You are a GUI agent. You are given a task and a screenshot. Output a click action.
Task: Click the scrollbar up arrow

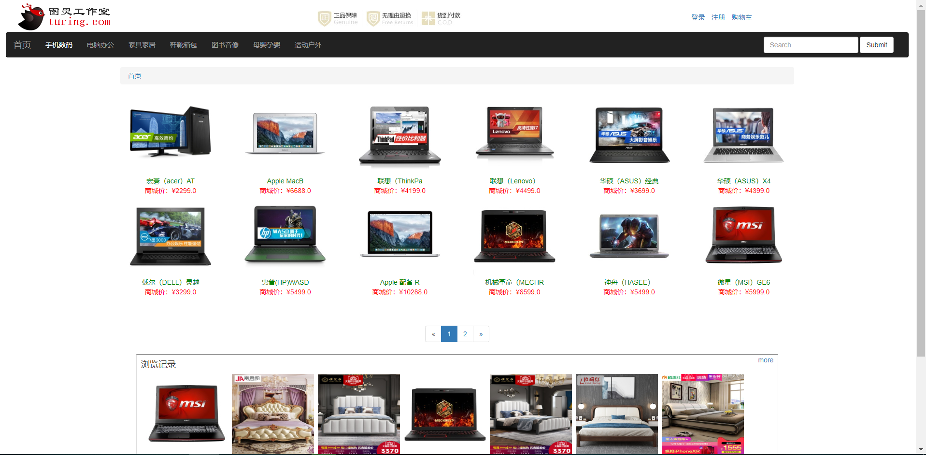pyautogui.click(x=921, y=4)
